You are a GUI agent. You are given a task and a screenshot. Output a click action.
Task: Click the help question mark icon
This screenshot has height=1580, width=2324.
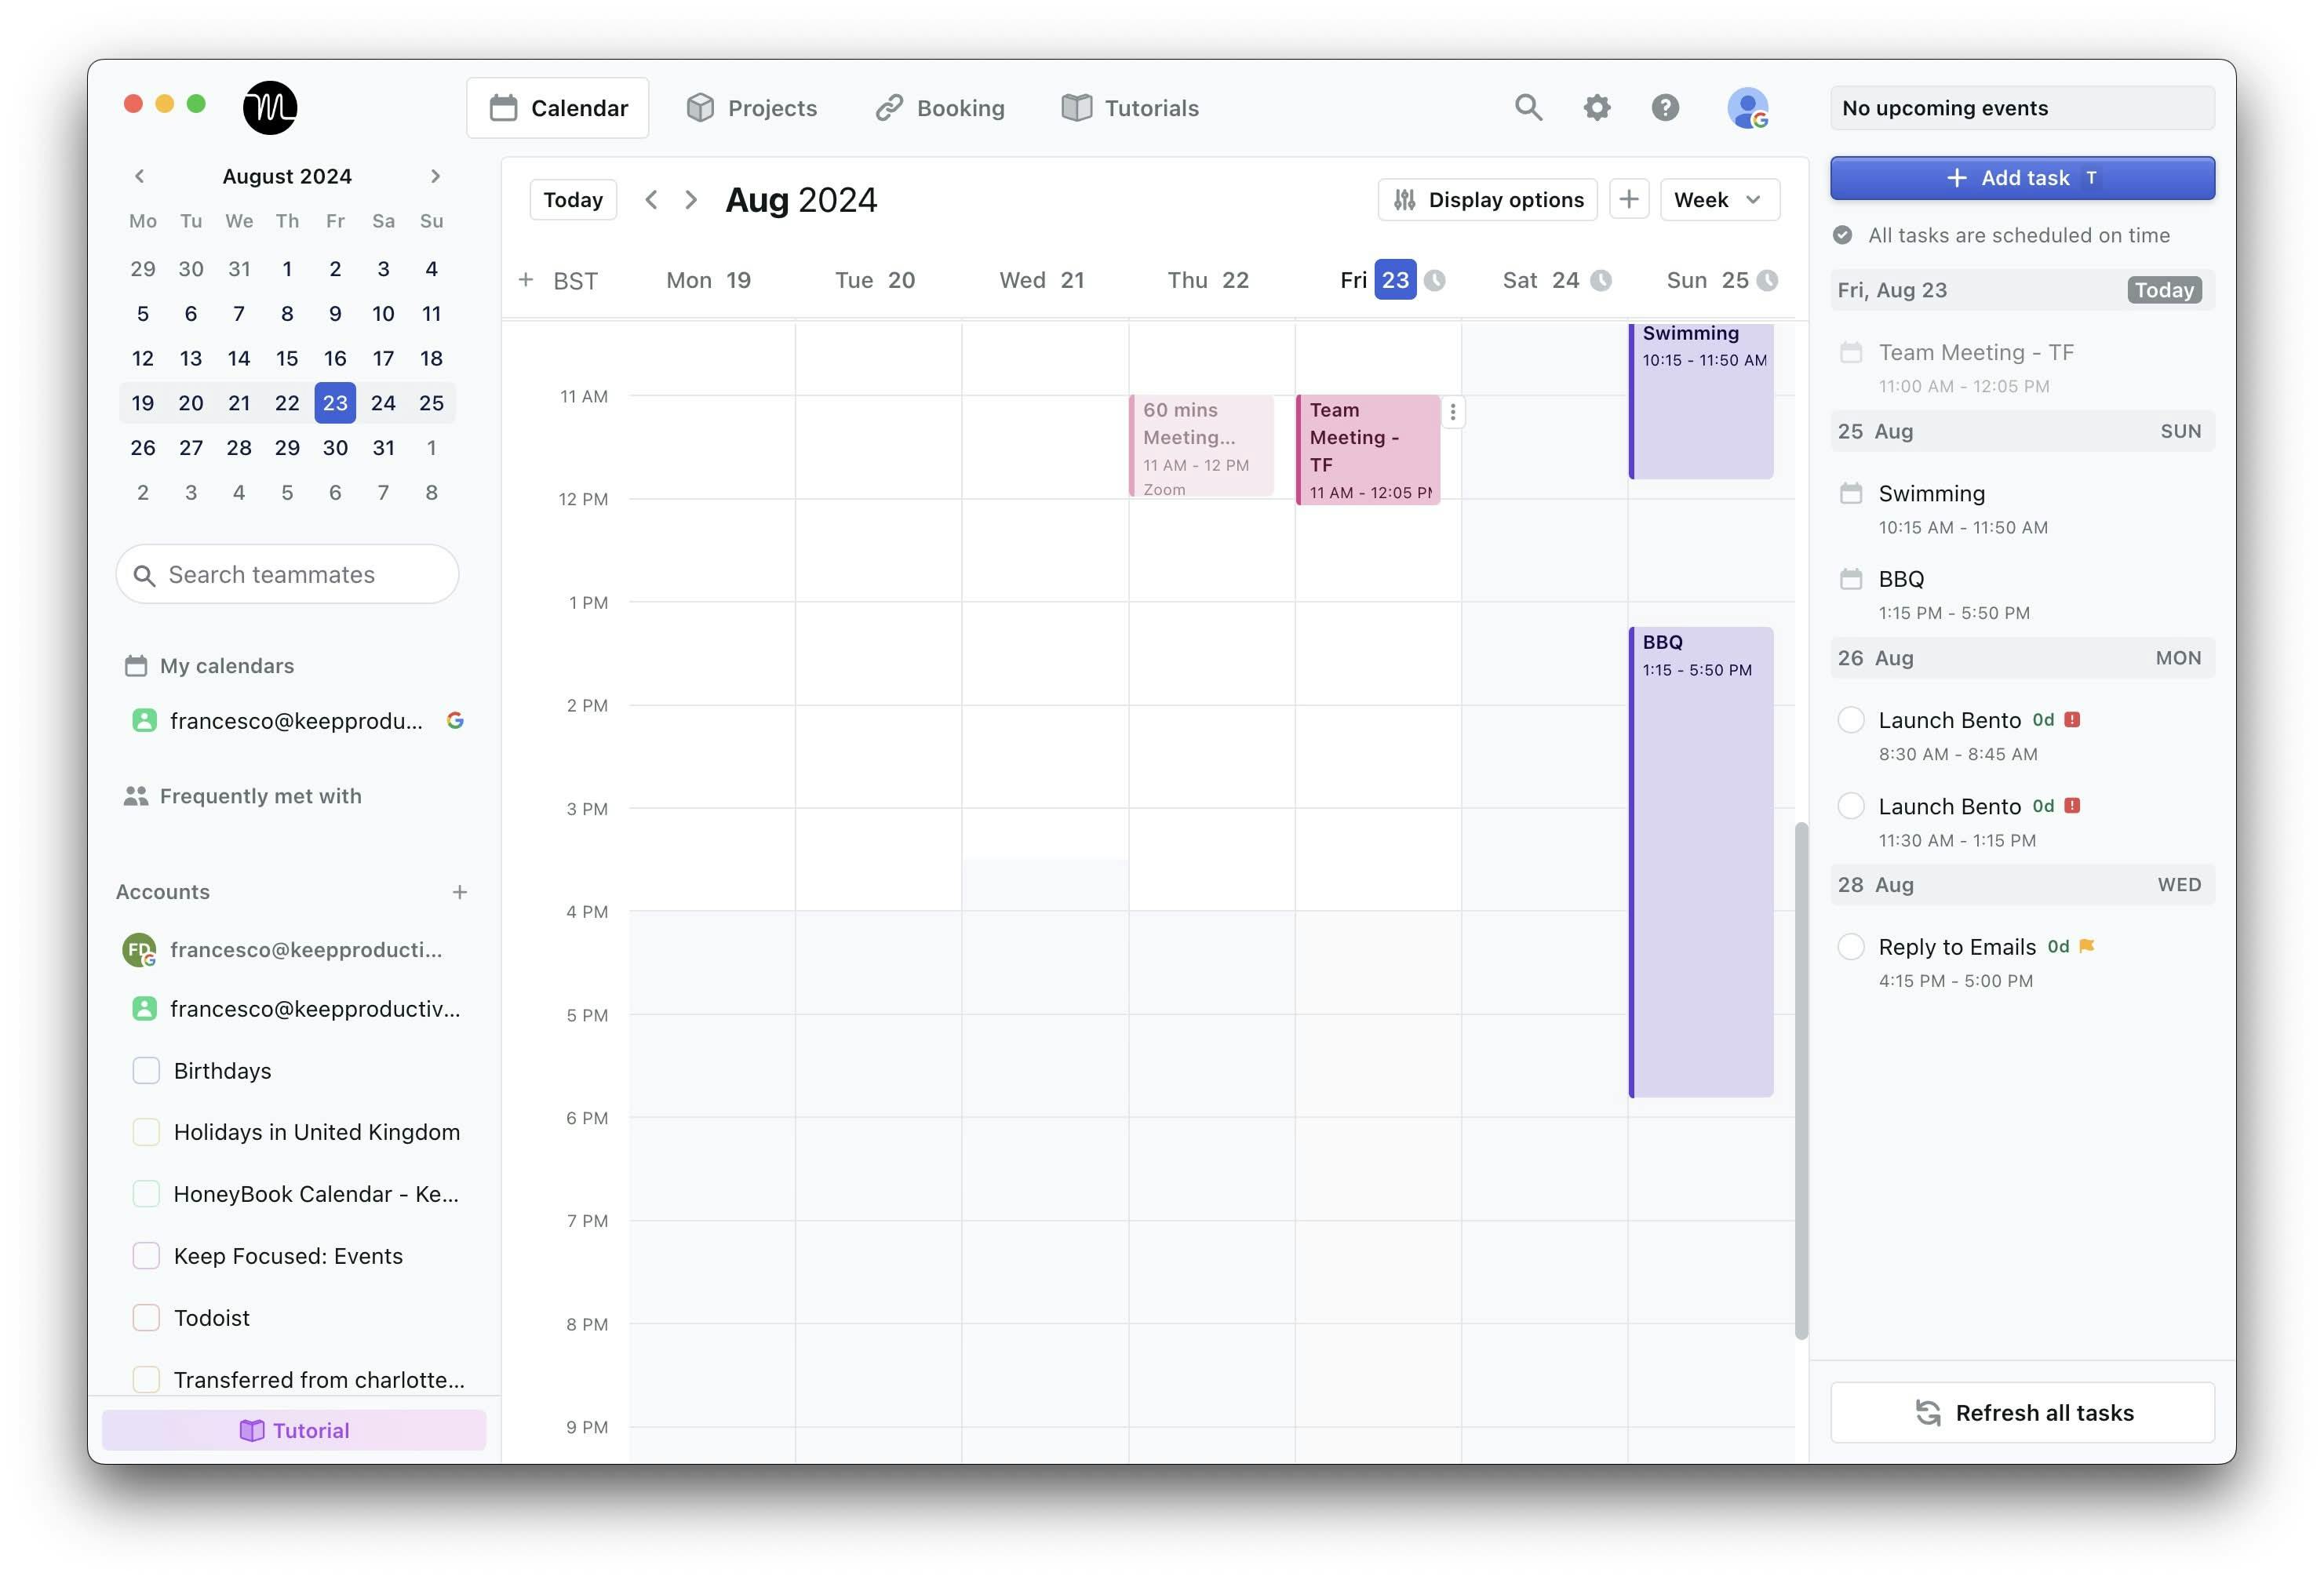pyautogui.click(x=1665, y=107)
